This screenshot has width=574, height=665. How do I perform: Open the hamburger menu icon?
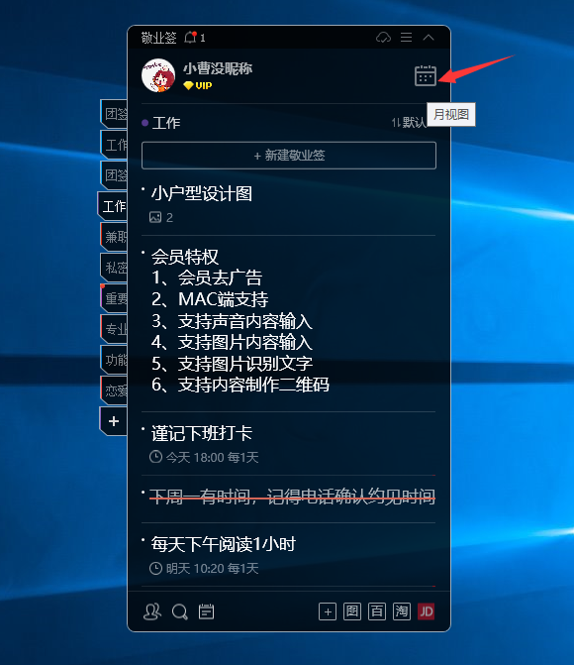pos(406,38)
